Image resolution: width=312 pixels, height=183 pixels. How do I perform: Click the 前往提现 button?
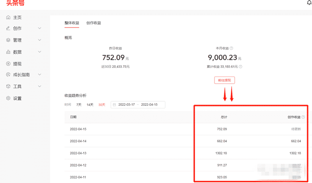coord(225,80)
